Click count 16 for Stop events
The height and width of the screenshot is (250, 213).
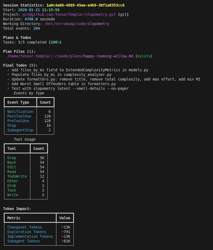point(49,125)
